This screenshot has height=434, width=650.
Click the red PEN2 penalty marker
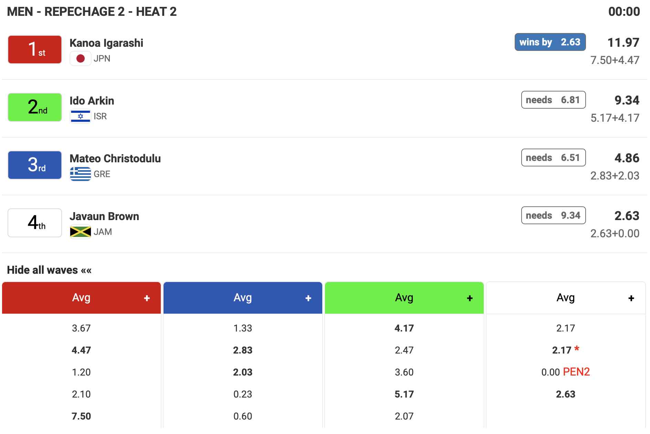576,372
